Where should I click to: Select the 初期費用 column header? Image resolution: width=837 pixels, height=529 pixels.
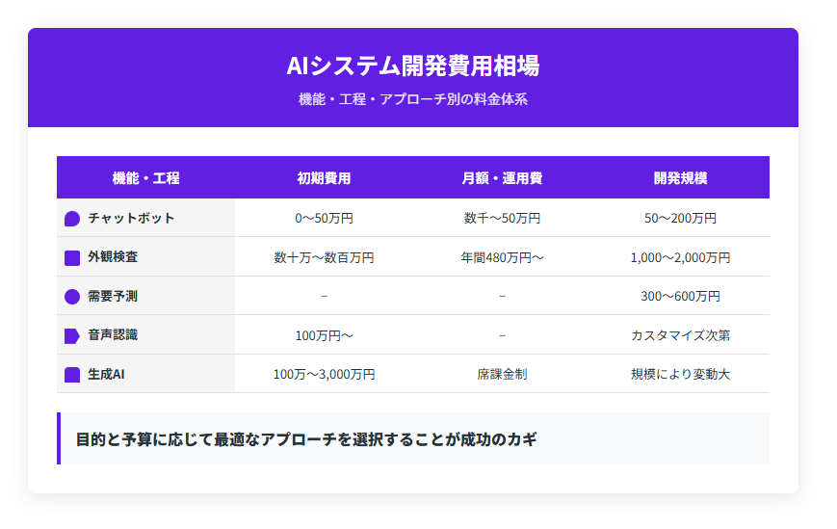click(x=324, y=178)
